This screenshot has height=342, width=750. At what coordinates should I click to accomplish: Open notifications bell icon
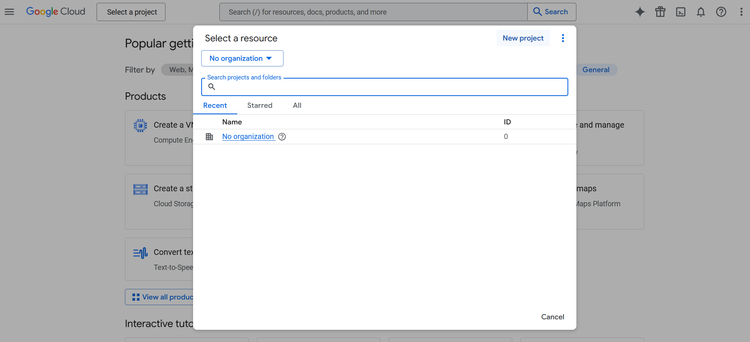[x=701, y=12]
